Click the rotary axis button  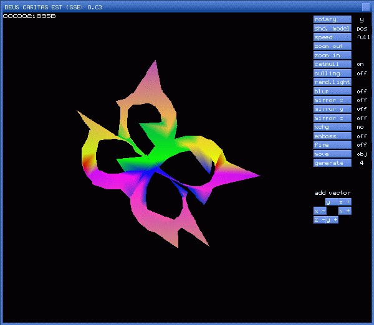(332, 19)
